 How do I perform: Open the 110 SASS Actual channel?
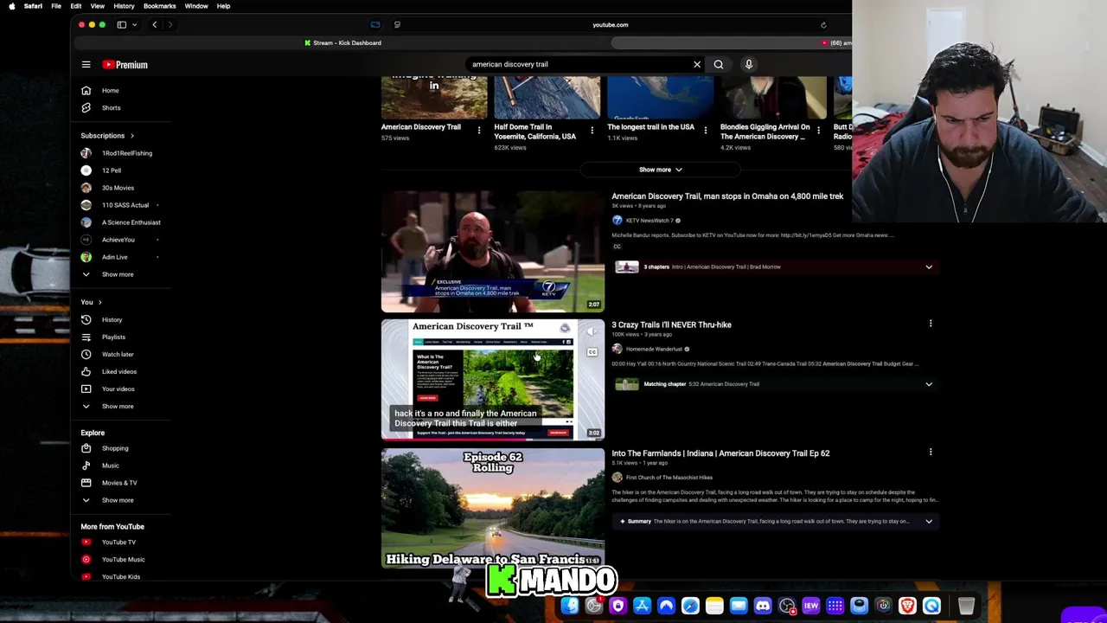(125, 205)
